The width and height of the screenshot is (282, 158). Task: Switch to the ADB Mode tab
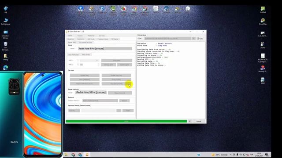(91, 39)
